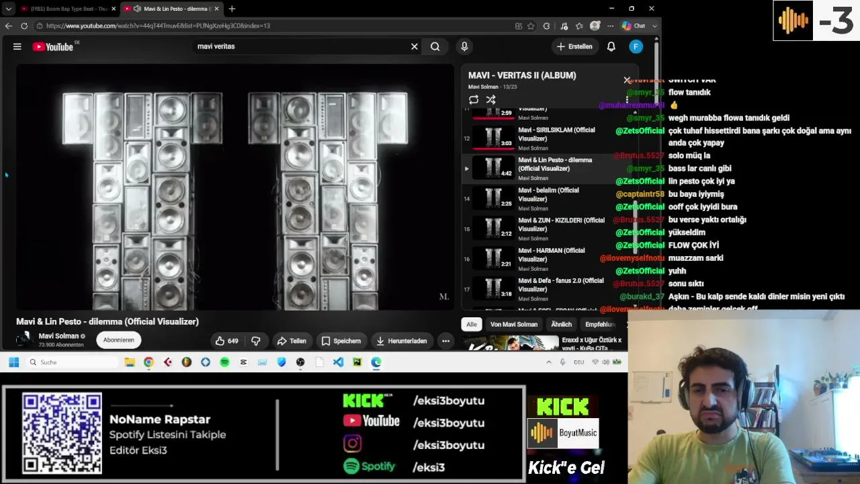
Task: Clear the 'mavi veritas' search text
Action: click(415, 46)
